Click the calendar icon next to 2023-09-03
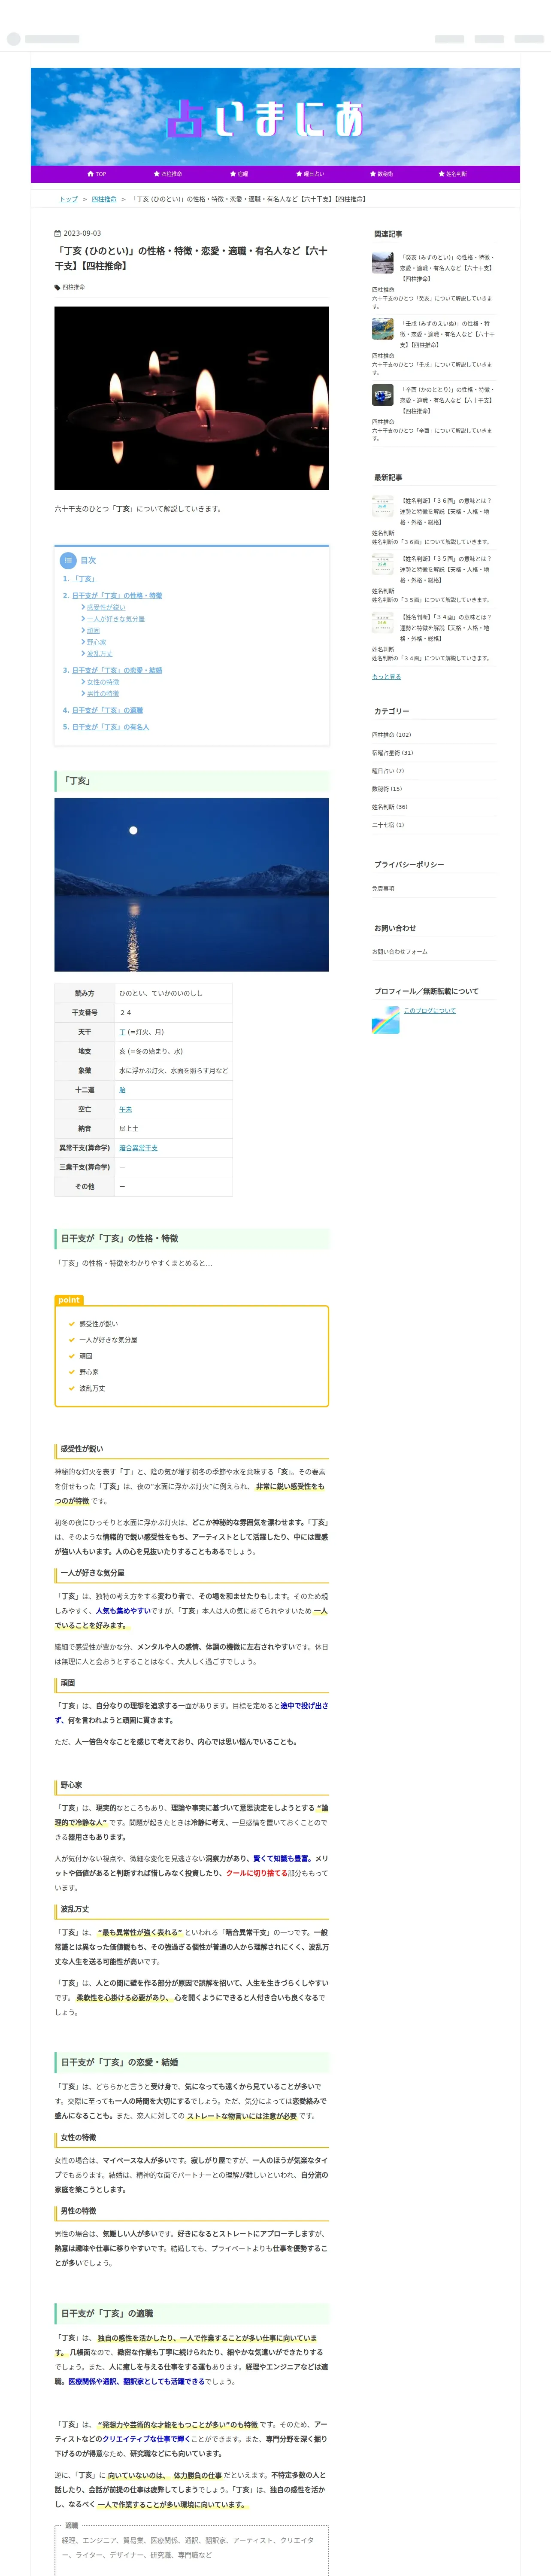Image resolution: width=551 pixels, height=2576 pixels. (x=58, y=233)
